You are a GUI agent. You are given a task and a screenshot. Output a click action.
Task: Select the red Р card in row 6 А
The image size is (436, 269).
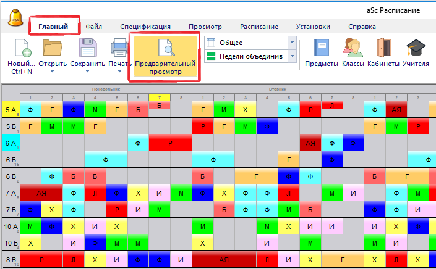click(x=170, y=143)
